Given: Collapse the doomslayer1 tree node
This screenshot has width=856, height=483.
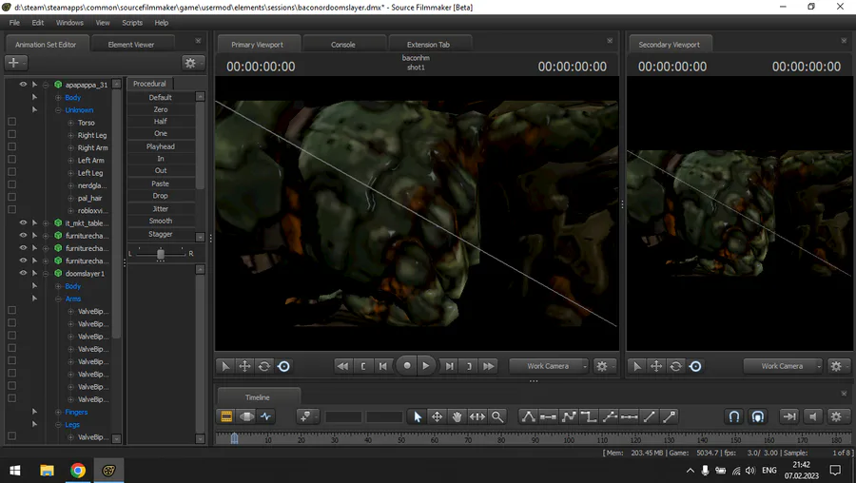Looking at the screenshot, I should point(46,274).
